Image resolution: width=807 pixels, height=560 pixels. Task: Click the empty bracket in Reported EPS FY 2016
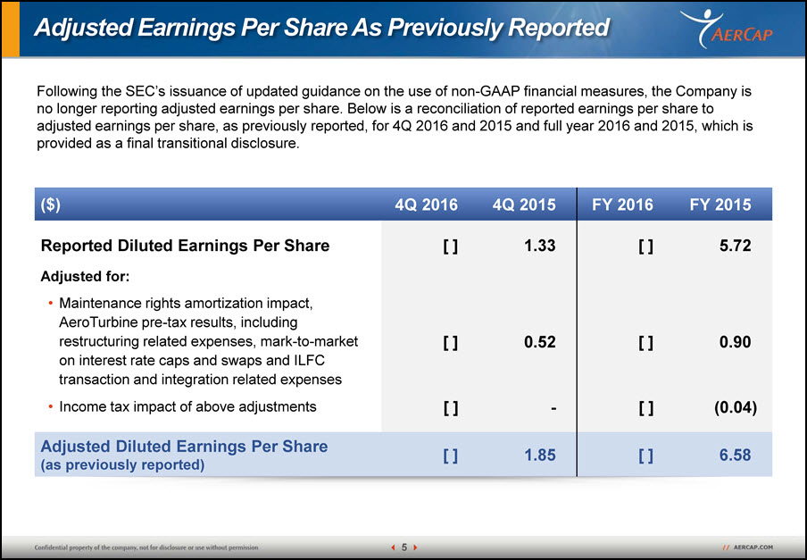point(646,246)
